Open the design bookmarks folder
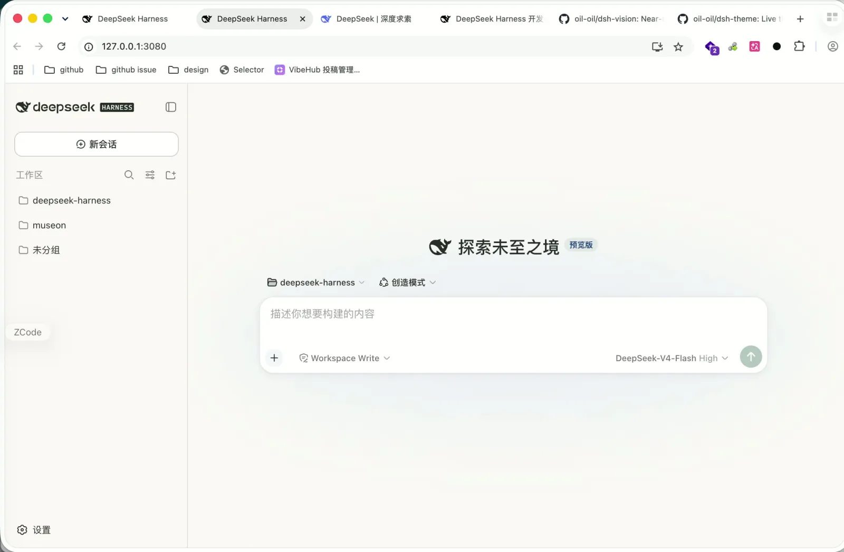The height and width of the screenshot is (552, 844). coord(188,70)
